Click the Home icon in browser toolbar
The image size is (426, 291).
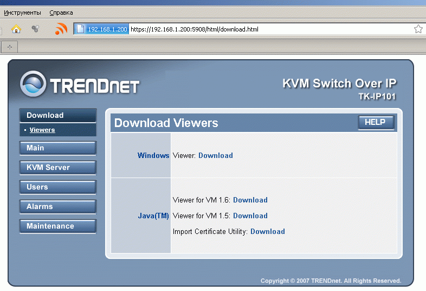16,29
